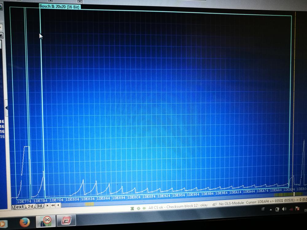Click the power plug tray icon
The image size is (307, 230).
pos(277,209)
